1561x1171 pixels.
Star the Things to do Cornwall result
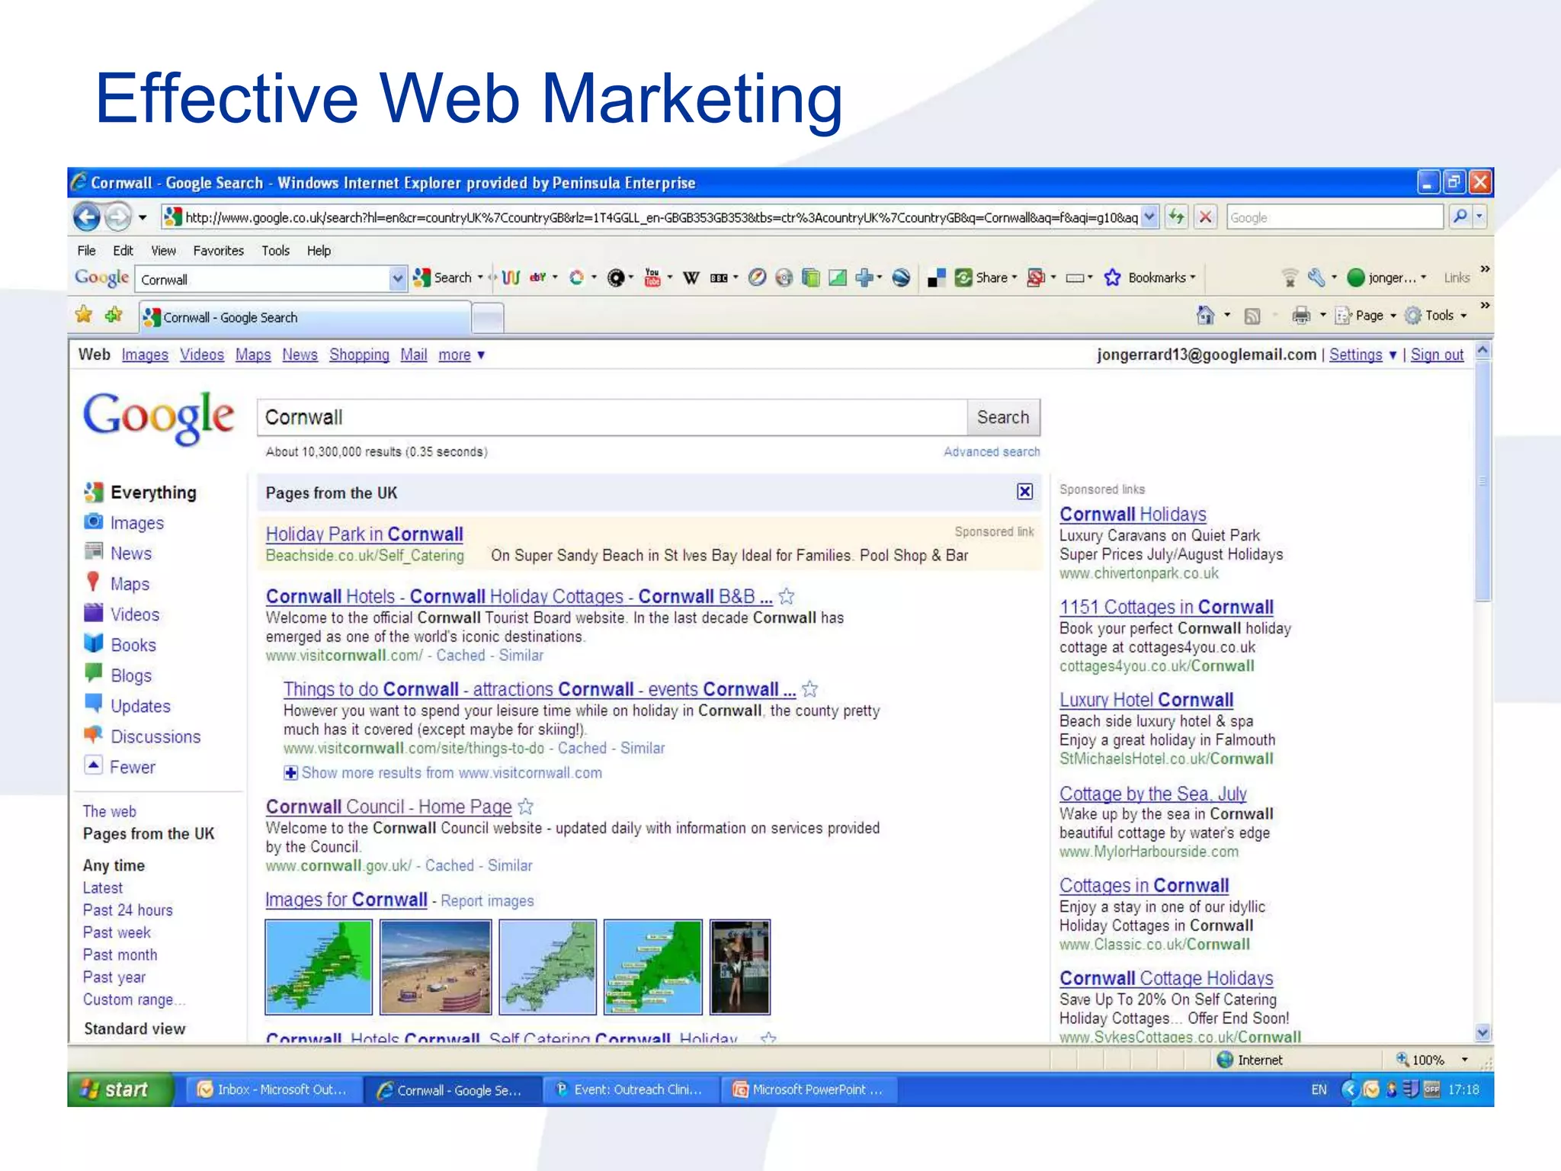(x=809, y=689)
